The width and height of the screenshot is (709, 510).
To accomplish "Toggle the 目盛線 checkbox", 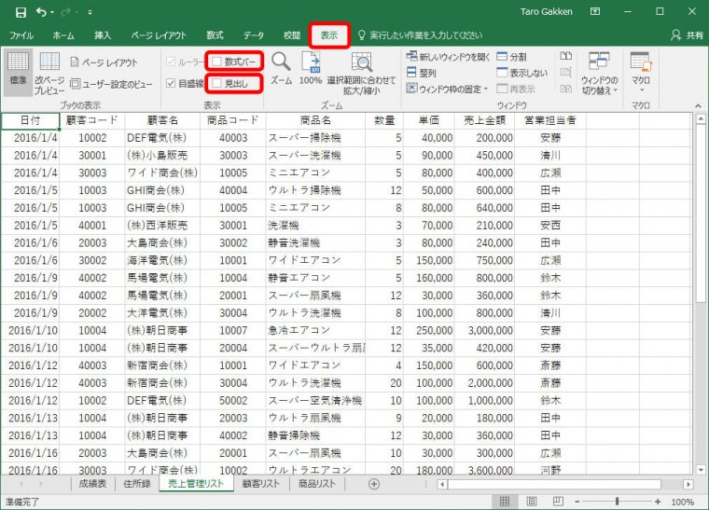I will 171,83.
